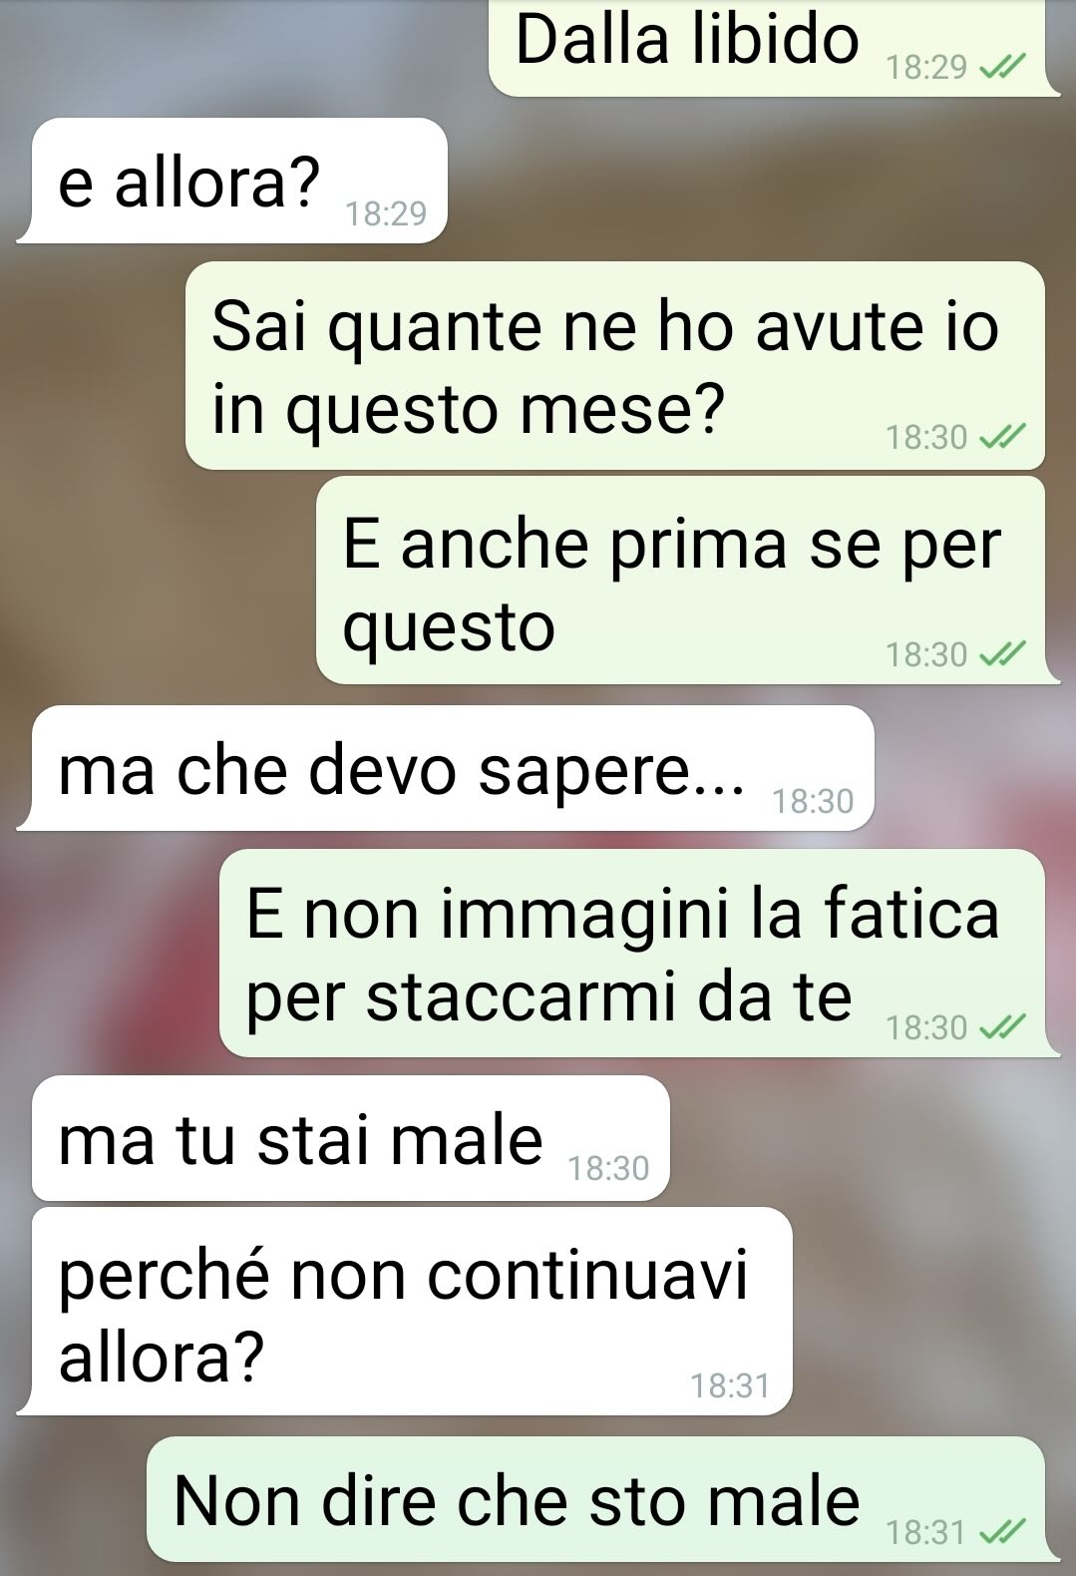Tap the read receipt ticks on 'E anche prima se per questo'

[x=1002, y=654]
